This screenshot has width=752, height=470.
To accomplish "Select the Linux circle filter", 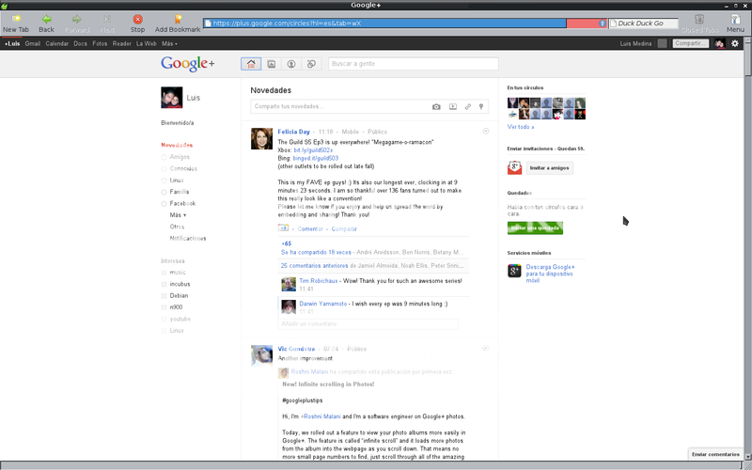I will pyautogui.click(x=177, y=180).
